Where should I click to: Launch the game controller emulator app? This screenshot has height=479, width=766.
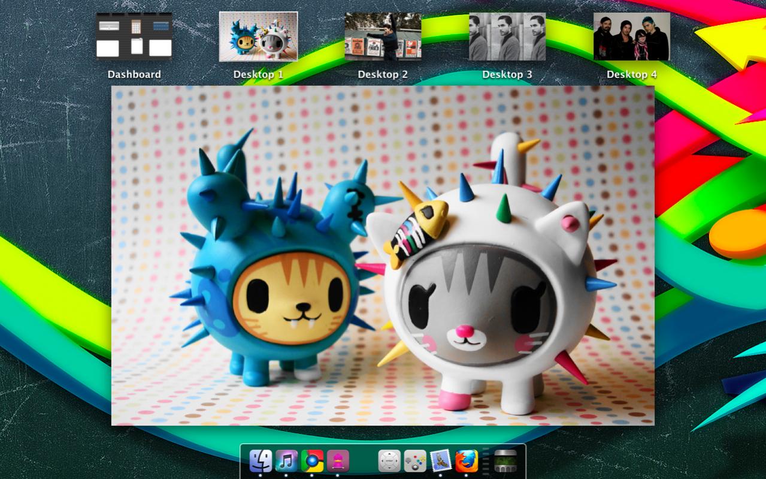[x=415, y=461]
